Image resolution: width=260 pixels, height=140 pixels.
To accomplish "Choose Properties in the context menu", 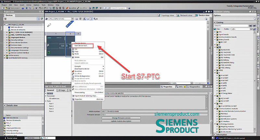I will (88, 99).
